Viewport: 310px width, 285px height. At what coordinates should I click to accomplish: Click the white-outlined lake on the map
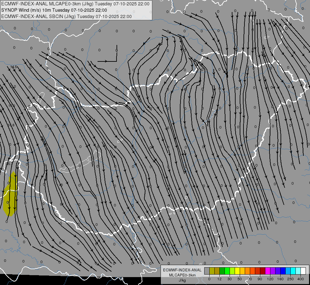81,162
